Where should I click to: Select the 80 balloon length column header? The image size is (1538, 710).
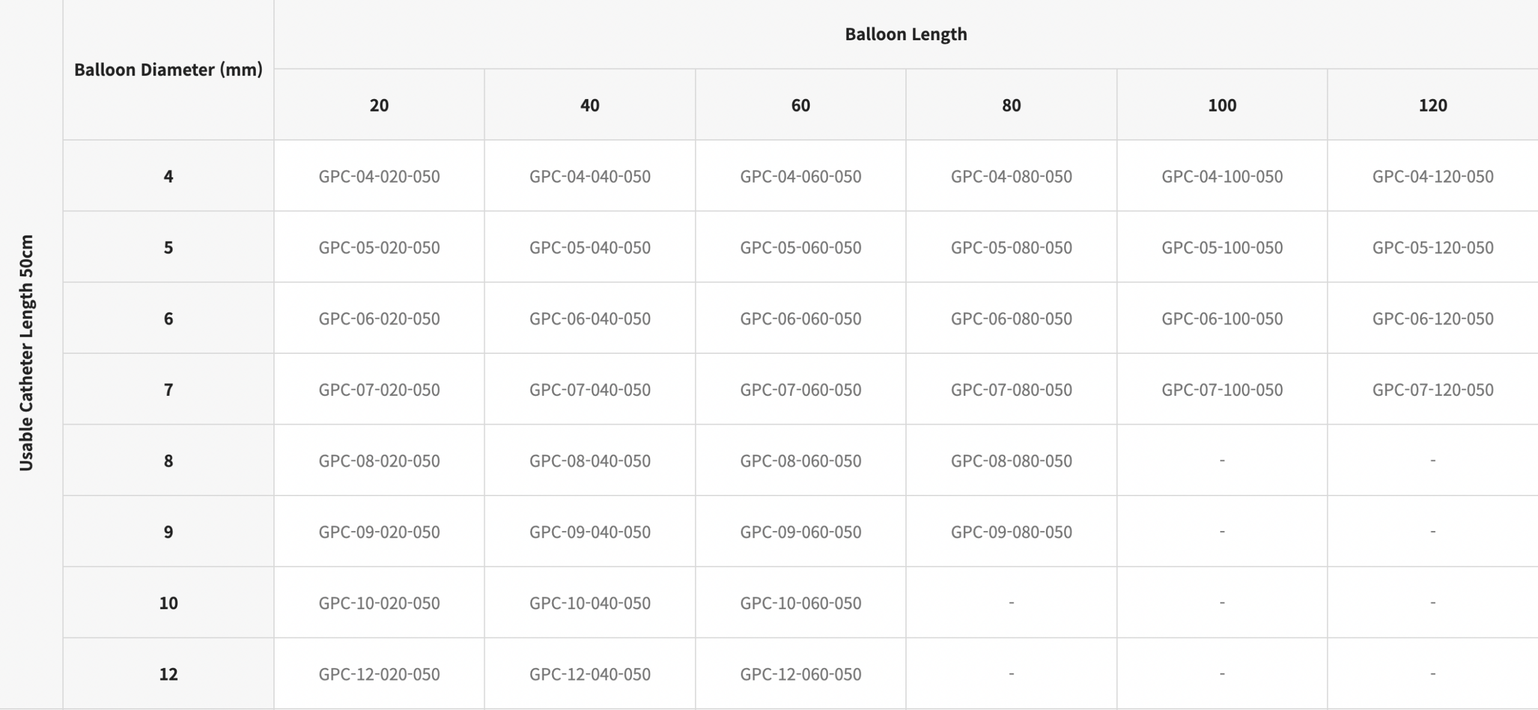click(x=1011, y=105)
